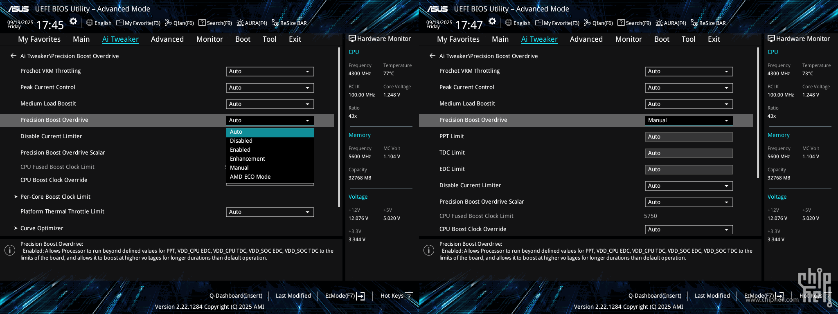Switch to Boot tab in right screen
Image resolution: width=838 pixels, height=314 pixels.
(662, 39)
